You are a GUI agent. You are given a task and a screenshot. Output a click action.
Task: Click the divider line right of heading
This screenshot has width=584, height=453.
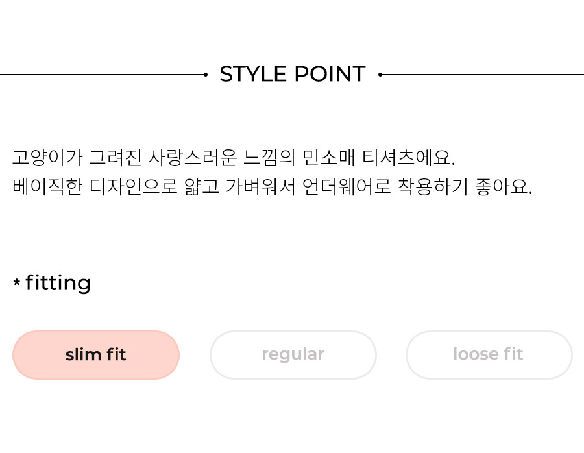[x=483, y=75]
